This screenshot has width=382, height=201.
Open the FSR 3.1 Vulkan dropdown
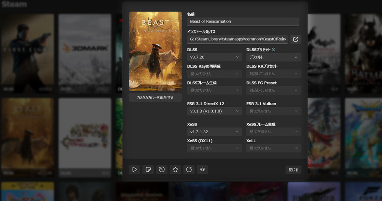click(x=273, y=111)
